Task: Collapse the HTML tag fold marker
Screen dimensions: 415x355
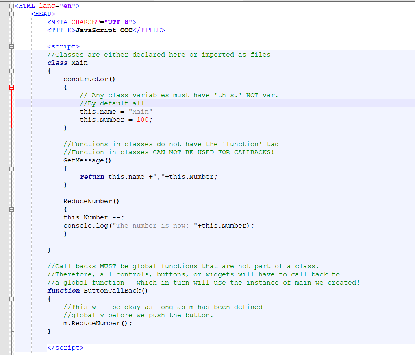Action: coord(12,6)
